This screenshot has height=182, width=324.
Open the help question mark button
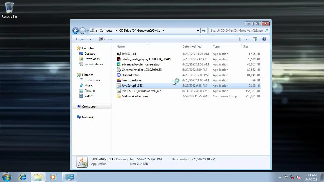point(264,39)
